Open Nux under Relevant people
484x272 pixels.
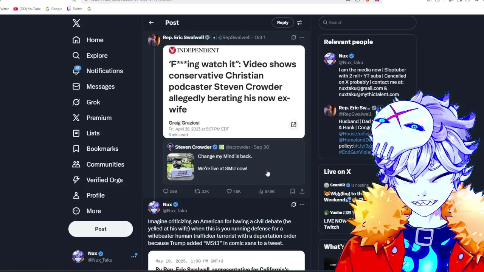(x=343, y=56)
